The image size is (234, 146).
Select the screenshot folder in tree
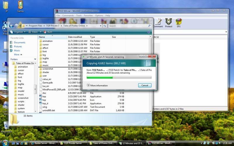pos(23,98)
